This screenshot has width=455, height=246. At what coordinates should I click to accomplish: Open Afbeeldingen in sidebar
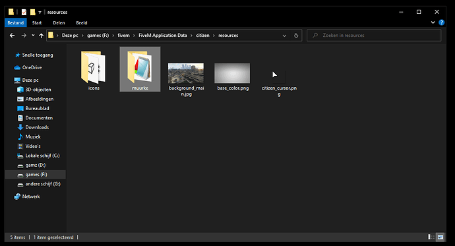click(36, 99)
